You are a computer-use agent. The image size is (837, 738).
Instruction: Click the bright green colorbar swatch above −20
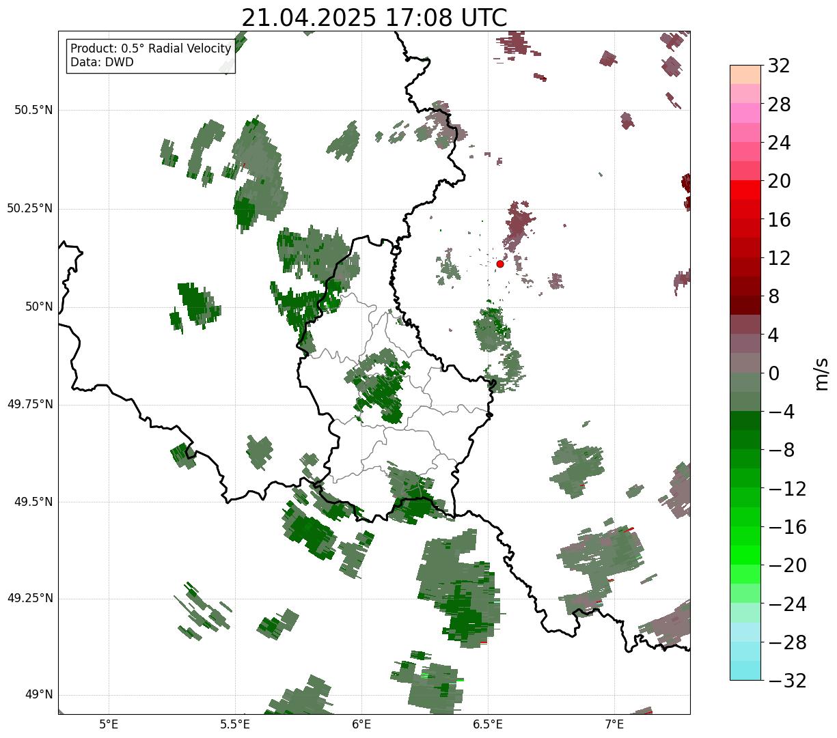(745, 555)
